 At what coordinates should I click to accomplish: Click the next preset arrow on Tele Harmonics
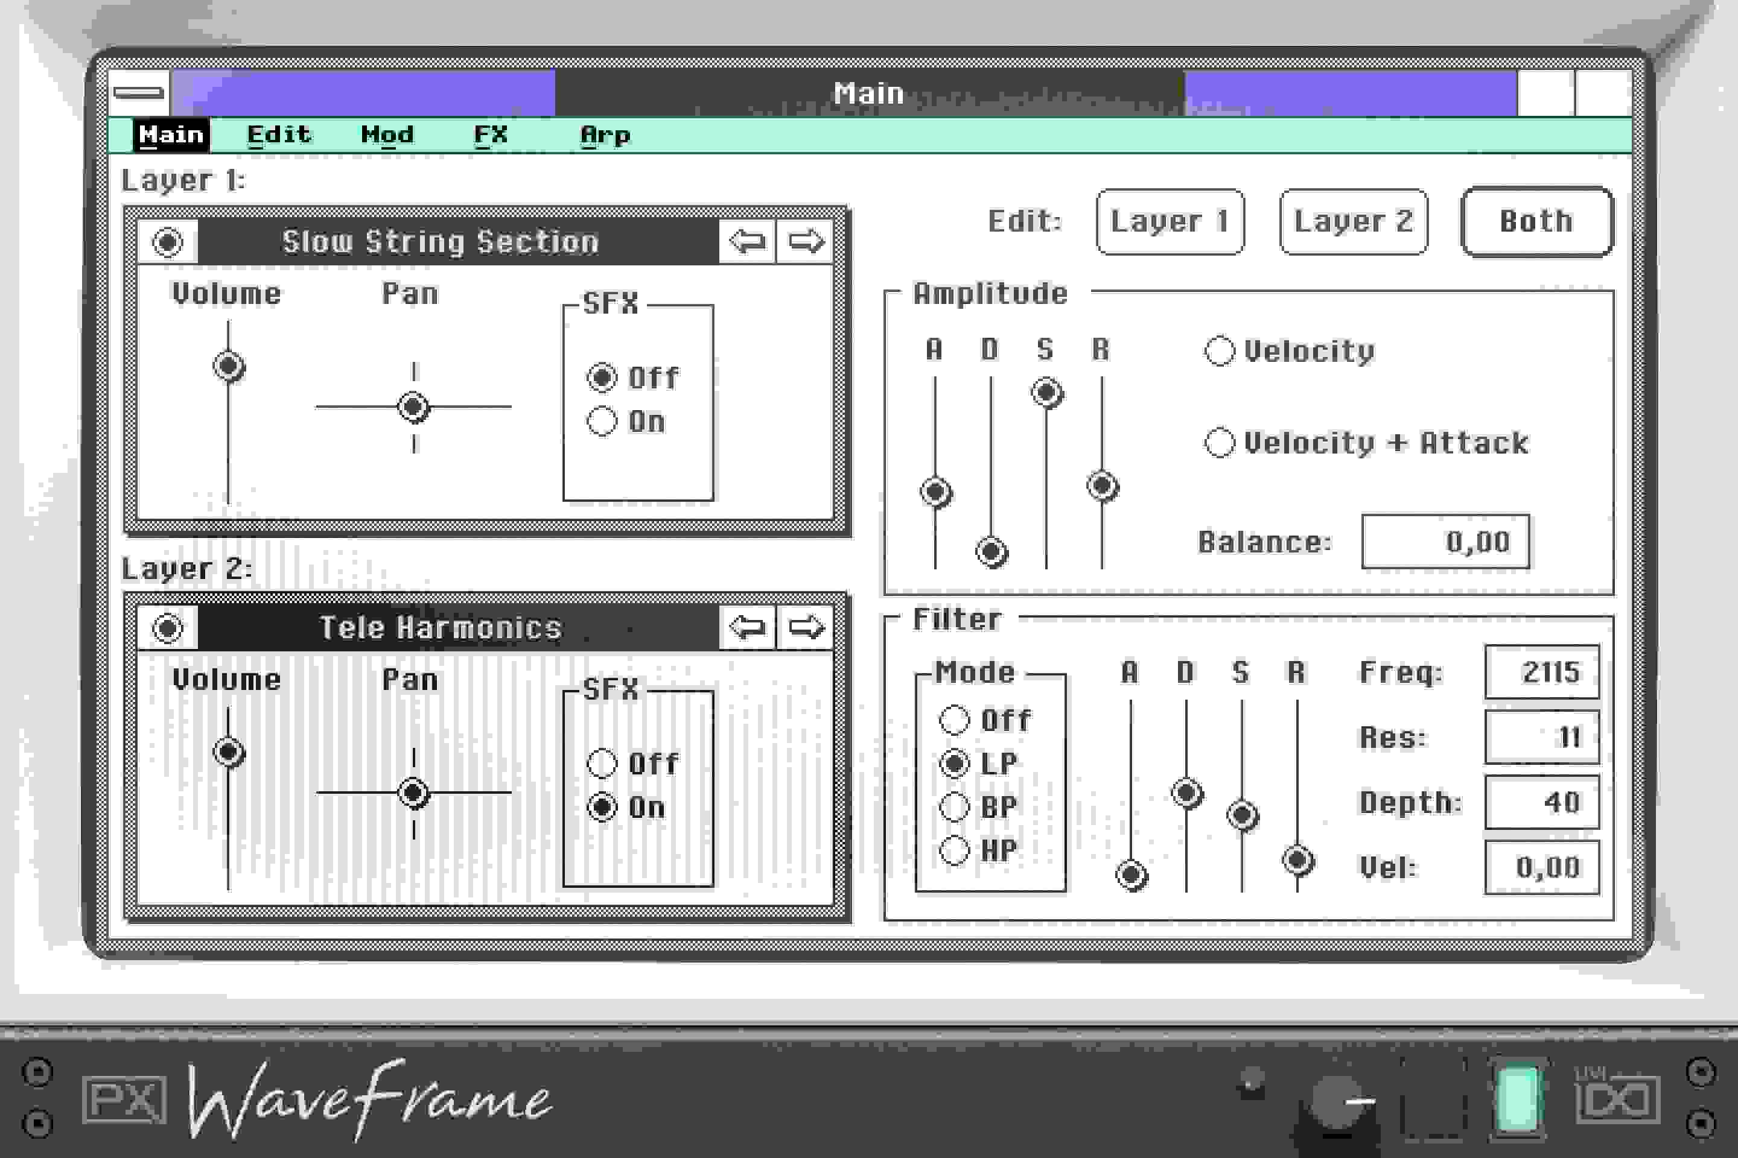(807, 628)
